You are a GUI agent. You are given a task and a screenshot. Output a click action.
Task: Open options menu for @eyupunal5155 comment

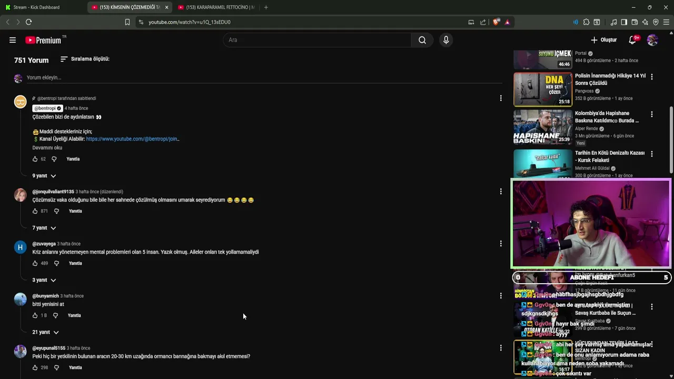(501, 348)
